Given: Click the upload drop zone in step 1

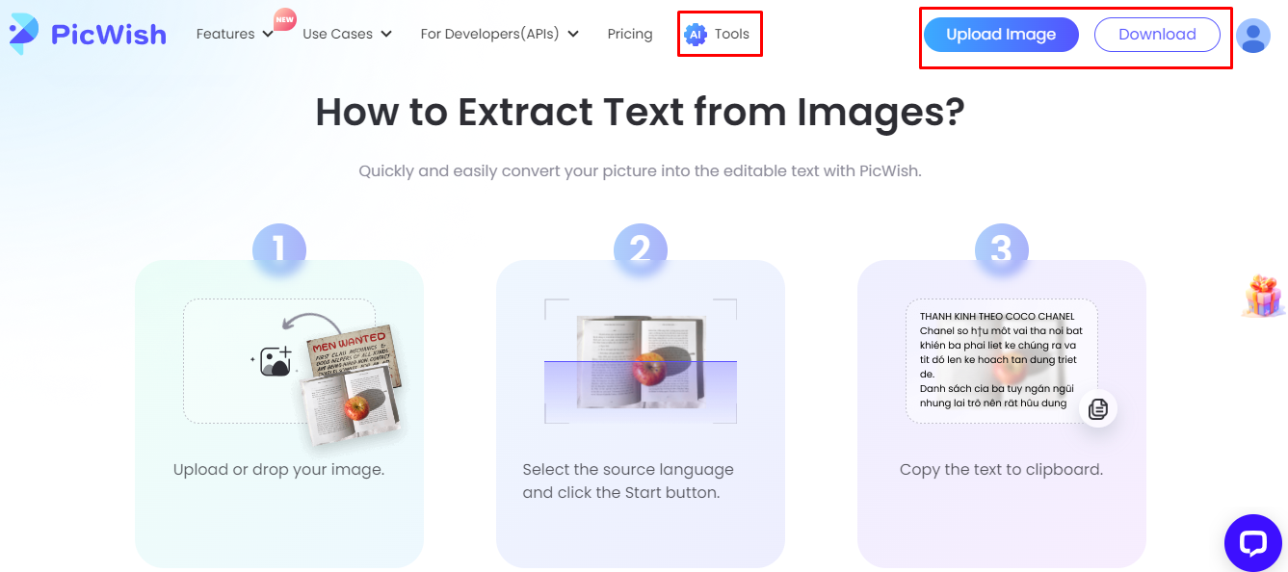Looking at the screenshot, I should click(x=279, y=361).
